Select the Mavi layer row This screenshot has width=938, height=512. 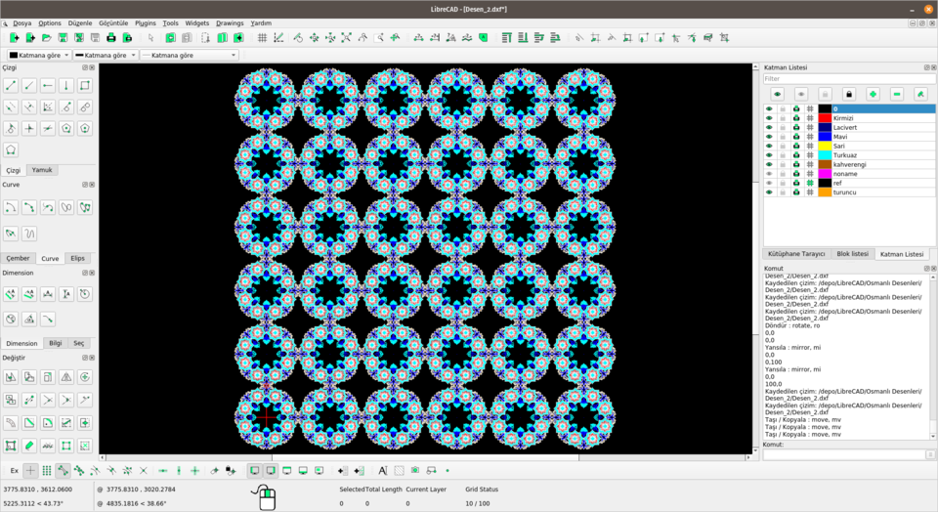click(x=849, y=137)
